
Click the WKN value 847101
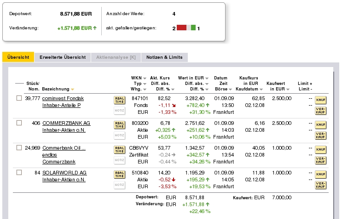pyautogui.click(x=140, y=98)
